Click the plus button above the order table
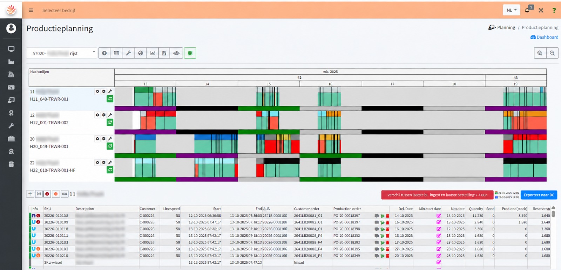This screenshot has width=561, height=270. (x=30, y=194)
